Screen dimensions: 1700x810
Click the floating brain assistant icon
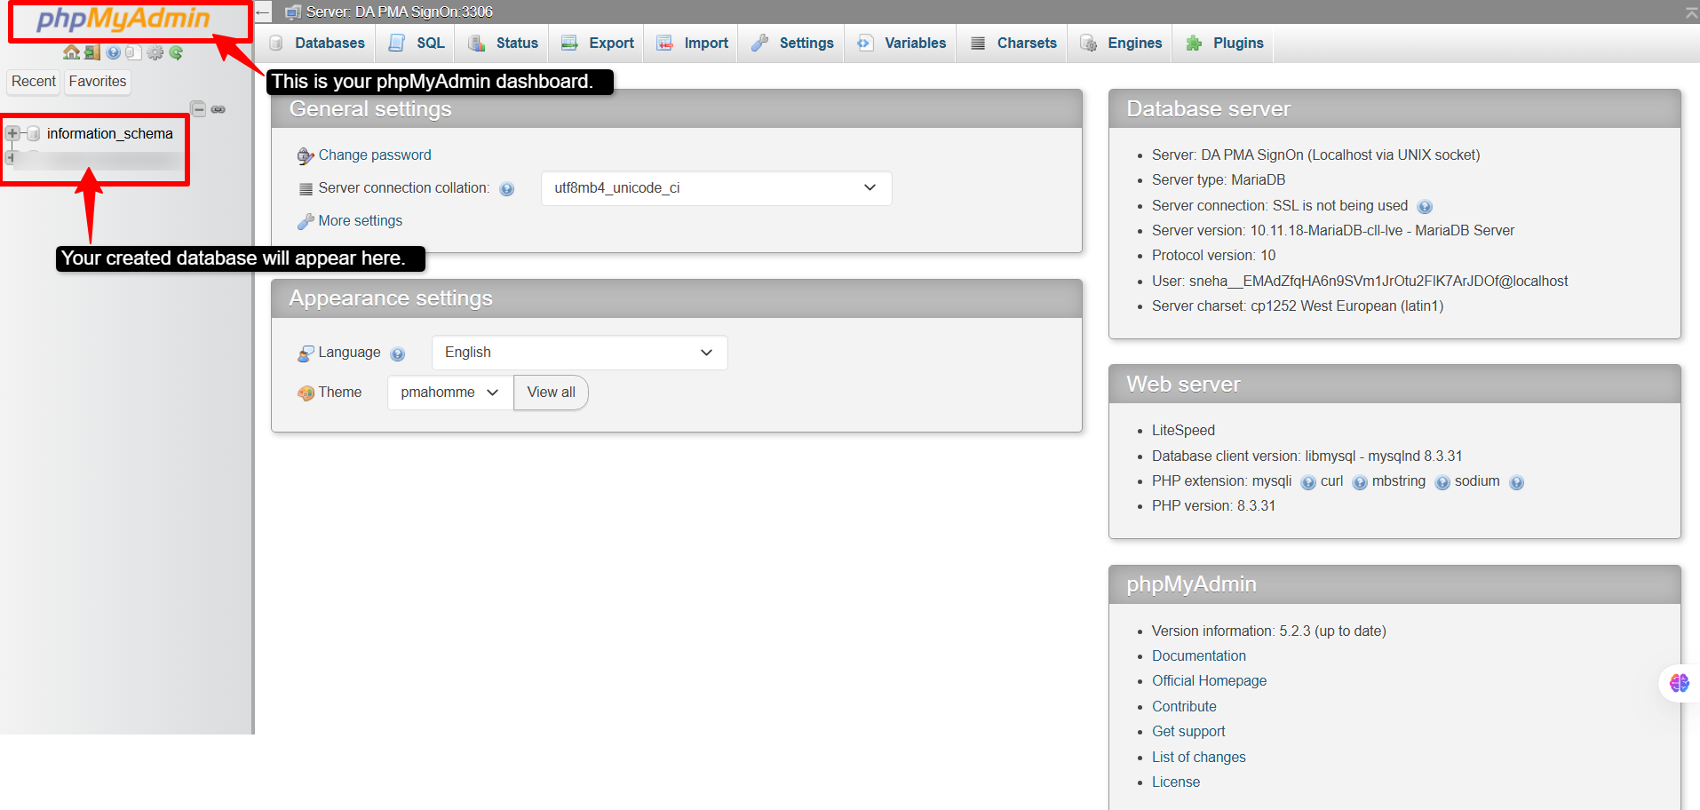point(1679,683)
